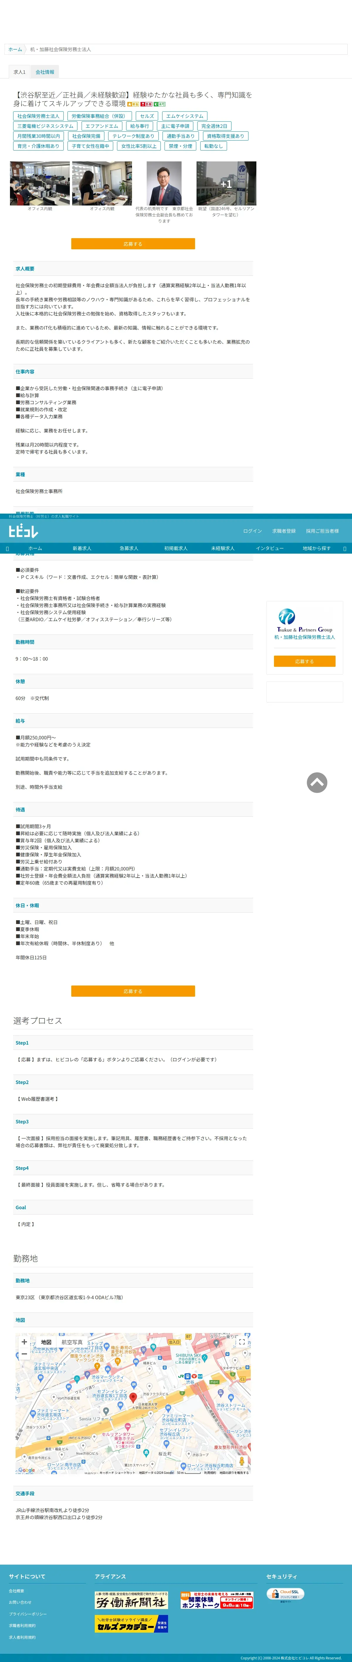Click the 求職者登録 link in header
This screenshot has height=1662, width=352.
(x=284, y=531)
